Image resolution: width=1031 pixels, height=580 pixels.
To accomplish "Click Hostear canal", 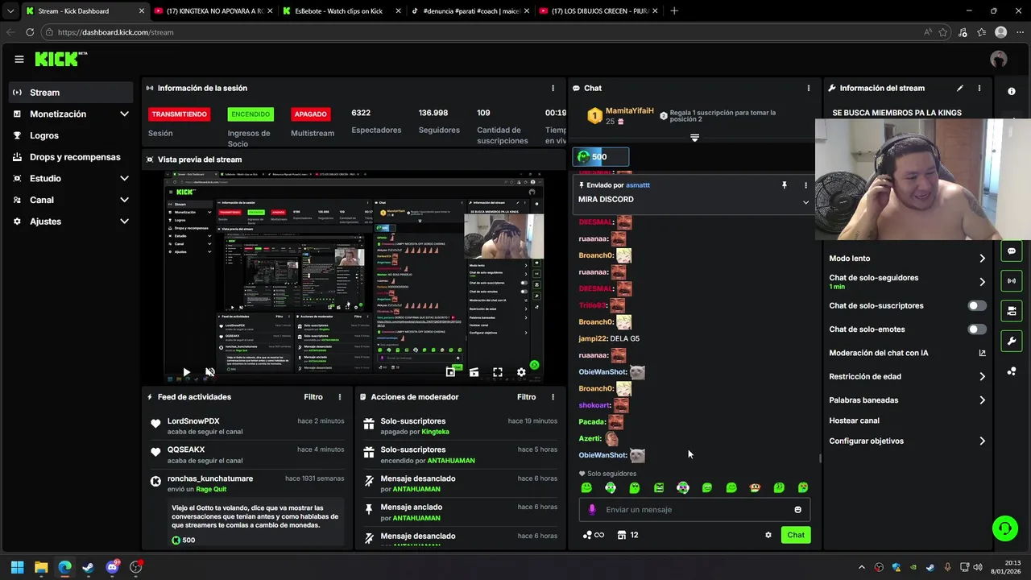I will click(x=854, y=420).
